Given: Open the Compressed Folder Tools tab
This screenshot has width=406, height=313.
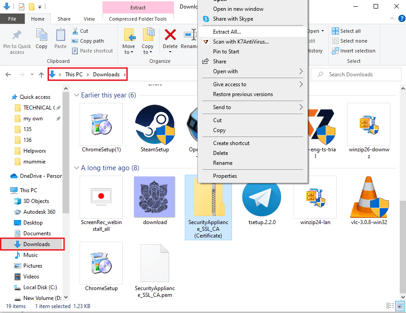Looking at the screenshot, I should coord(138,19).
